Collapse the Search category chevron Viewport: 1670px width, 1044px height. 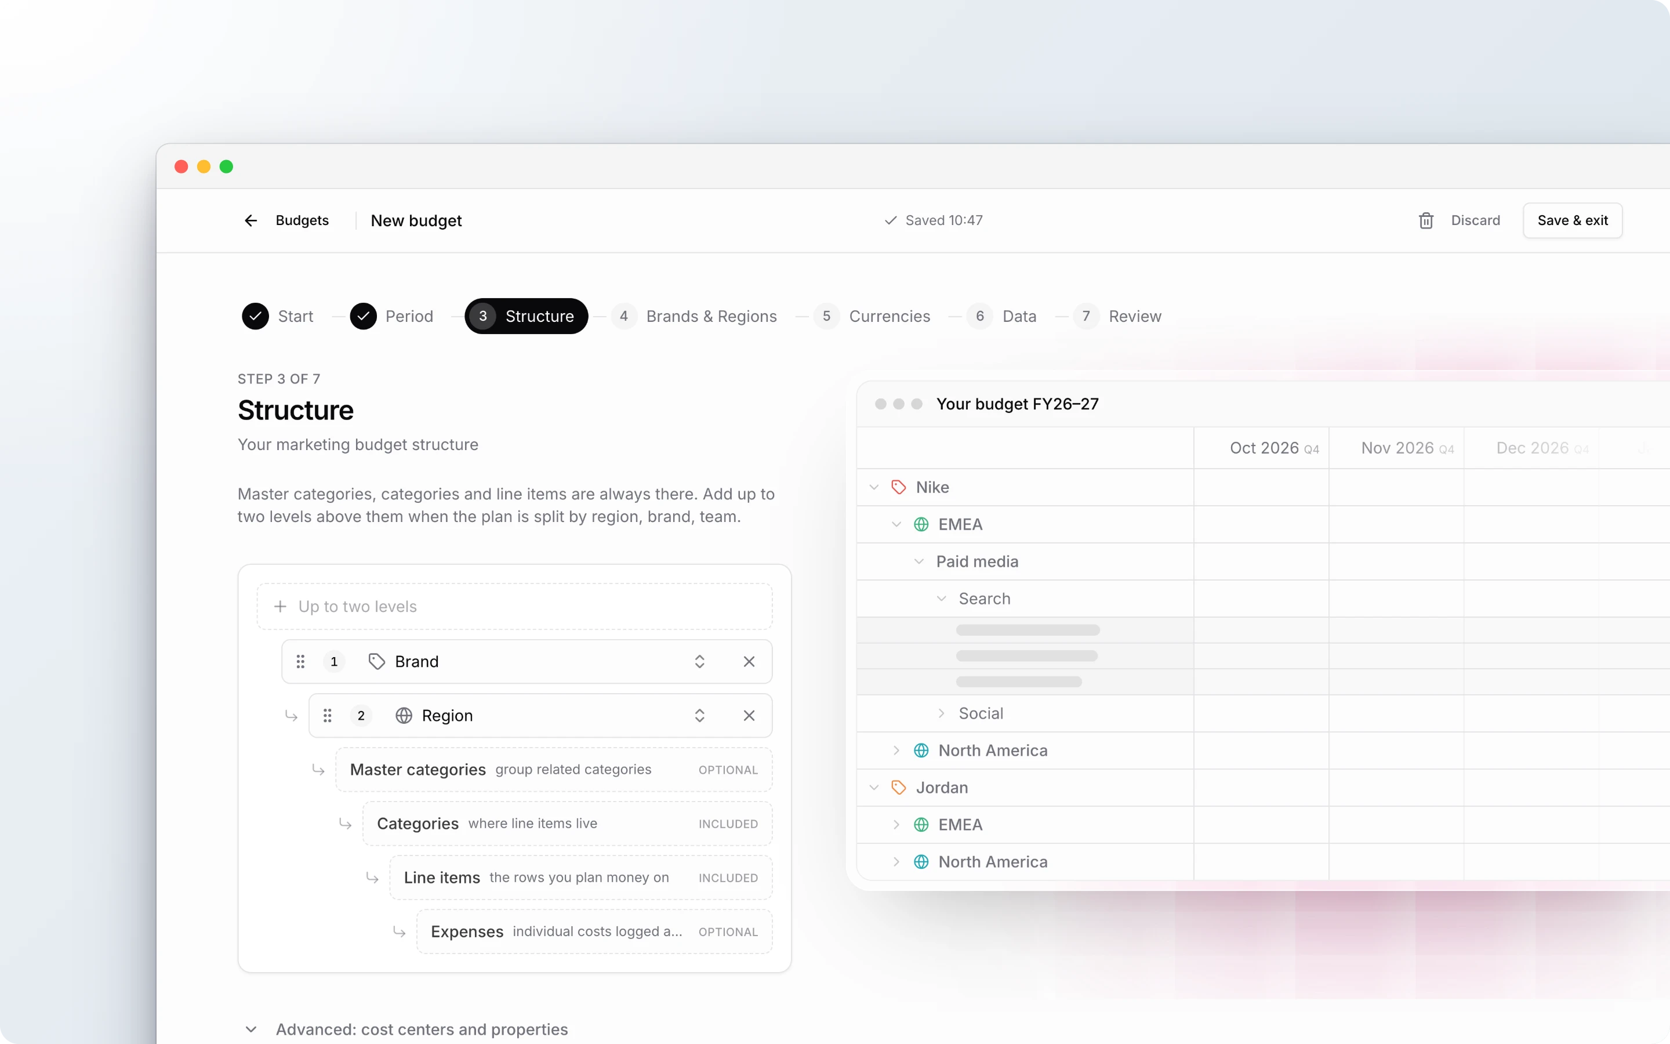(941, 599)
